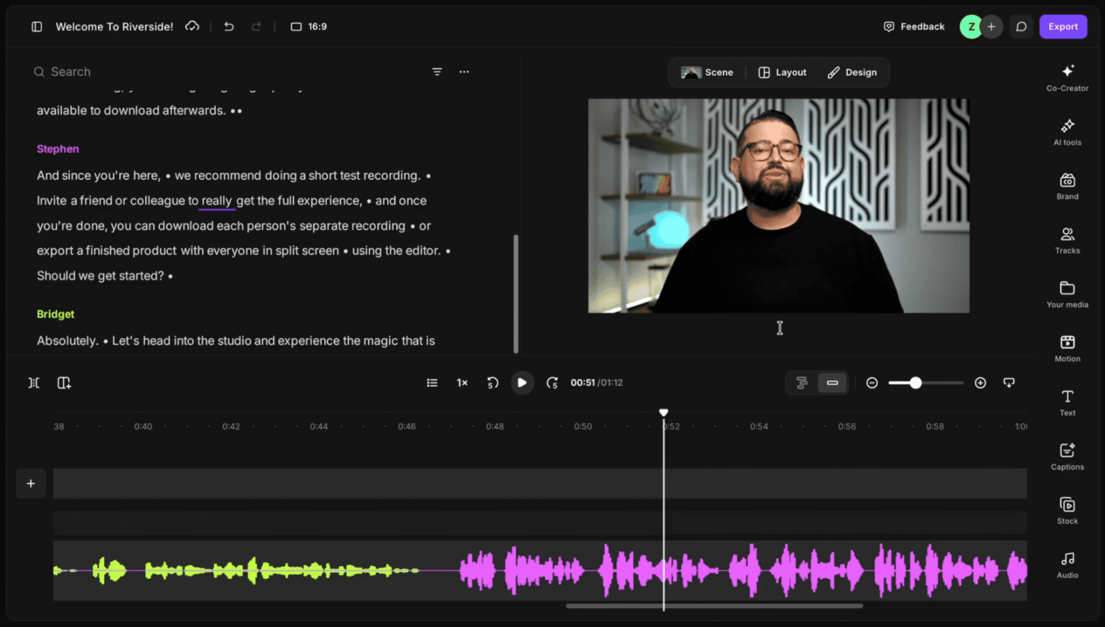The width and height of the screenshot is (1105, 627).
Task: Open the 16:9 aspect ratio selector
Action: [x=309, y=26]
